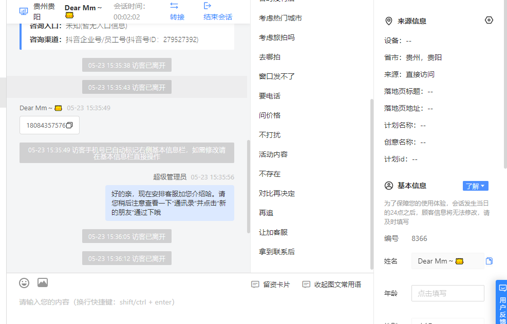Select the quick phrase 让加客服
Viewport: 507px width, 324px height.
click(273, 232)
